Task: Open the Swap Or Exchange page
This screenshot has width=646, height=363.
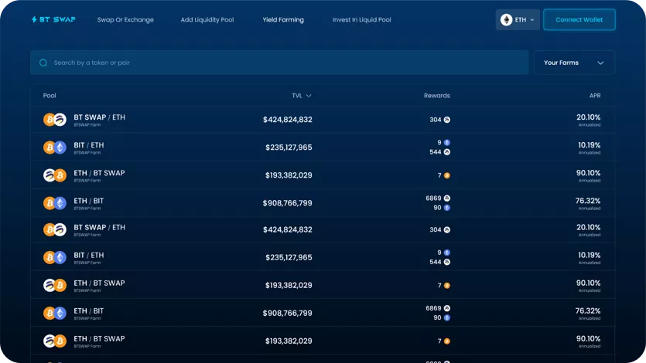Action: point(125,20)
